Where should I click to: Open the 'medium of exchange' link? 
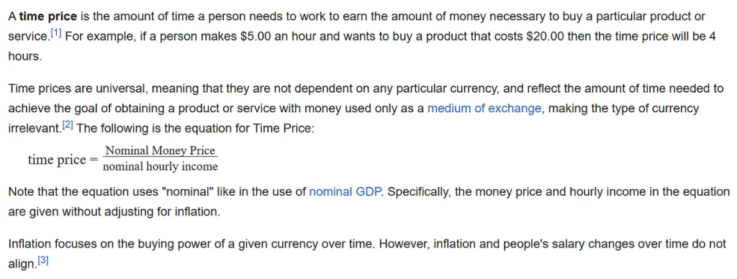click(x=484, y=109)
